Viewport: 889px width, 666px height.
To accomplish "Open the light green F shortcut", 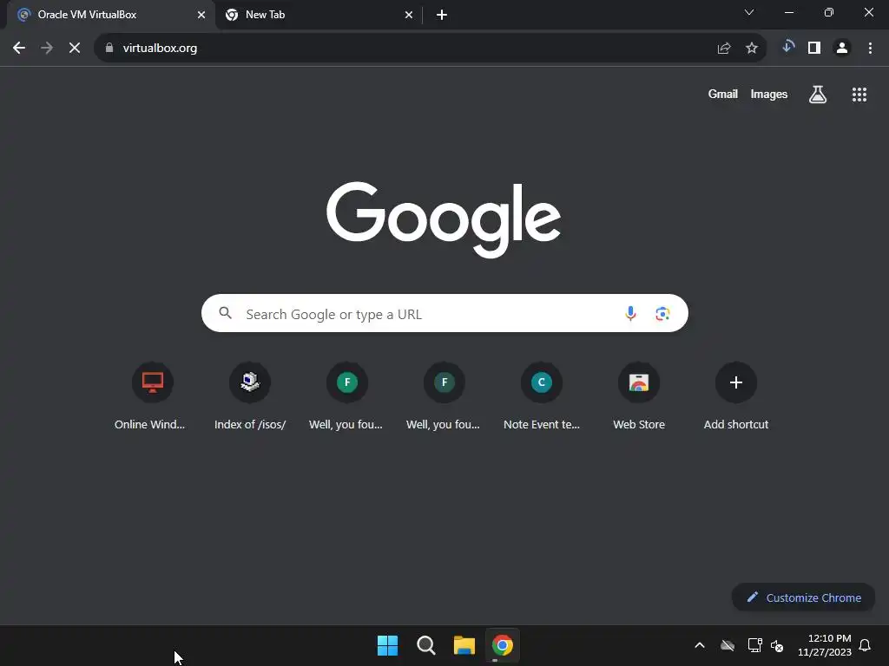I will (346, 395).
